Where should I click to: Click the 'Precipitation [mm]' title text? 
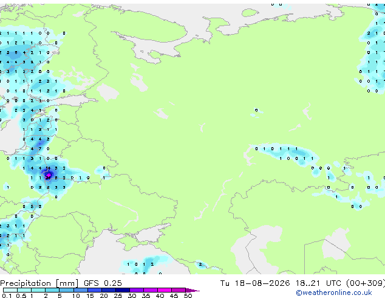[39, 283]
